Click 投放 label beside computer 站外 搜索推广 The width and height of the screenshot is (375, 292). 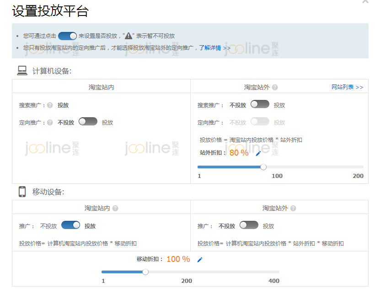click(x=279, y=105)
